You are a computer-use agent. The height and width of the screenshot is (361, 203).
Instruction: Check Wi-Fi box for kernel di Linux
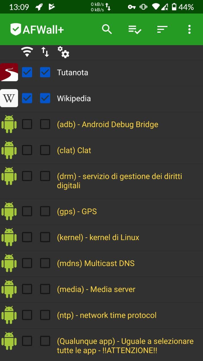(x=27, y=237)
